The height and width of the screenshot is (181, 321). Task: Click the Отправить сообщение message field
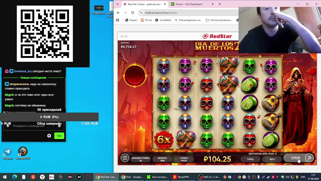(x=33, y=126)
